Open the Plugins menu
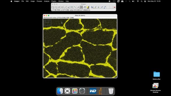The width and height of the screenshot is (171, 96). pos(54,1)
